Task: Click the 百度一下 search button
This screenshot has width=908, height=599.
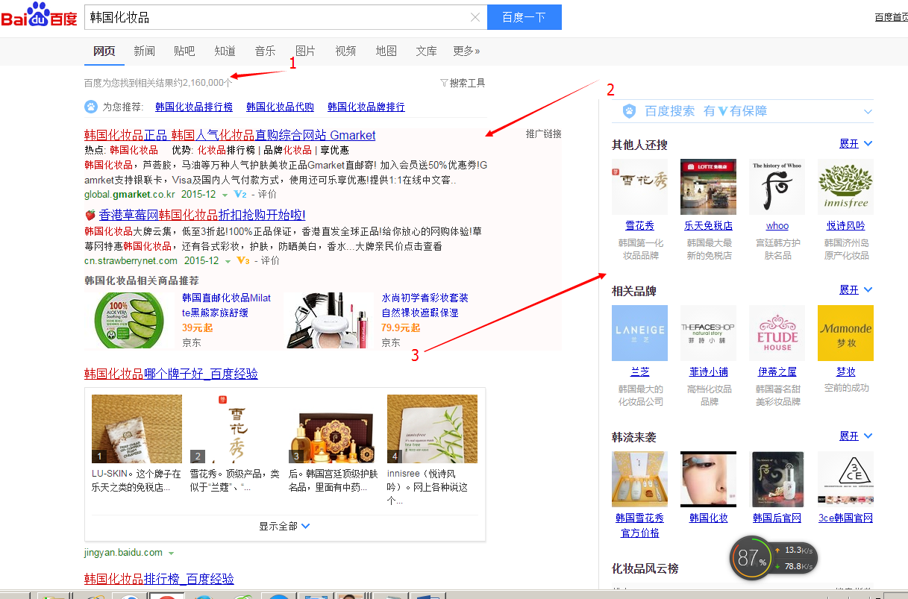Action: pyautogui.click(x=524, y=17)
